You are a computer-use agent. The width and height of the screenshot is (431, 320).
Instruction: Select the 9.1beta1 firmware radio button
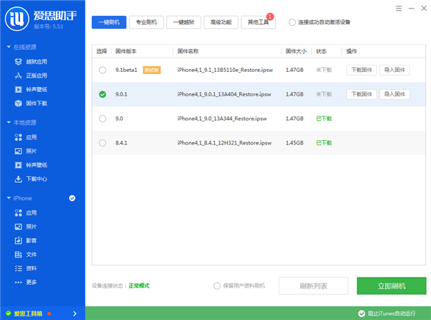pos(103,70)
